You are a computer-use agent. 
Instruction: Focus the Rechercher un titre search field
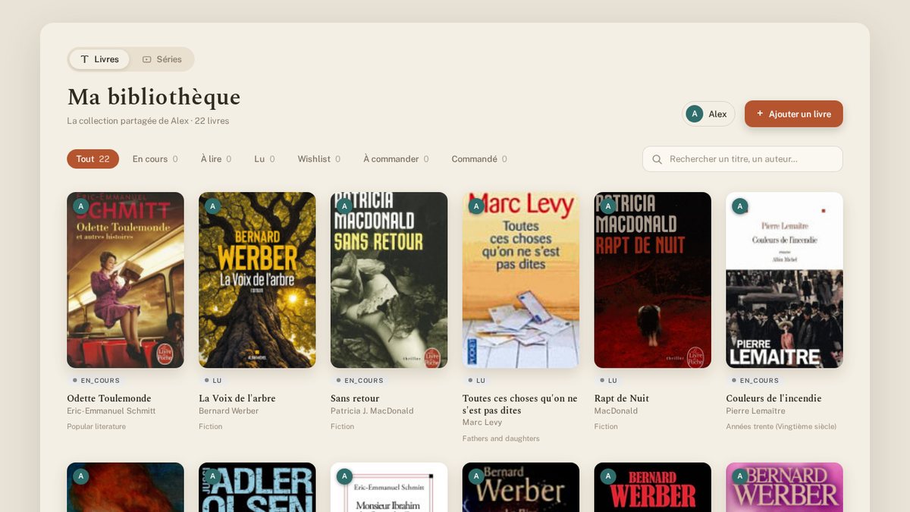742,159
